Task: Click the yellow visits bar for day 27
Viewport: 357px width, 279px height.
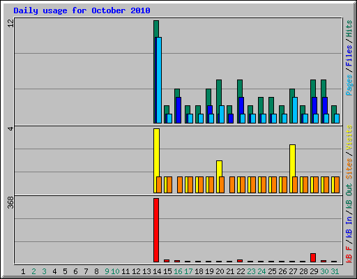Action: [292, 160]
